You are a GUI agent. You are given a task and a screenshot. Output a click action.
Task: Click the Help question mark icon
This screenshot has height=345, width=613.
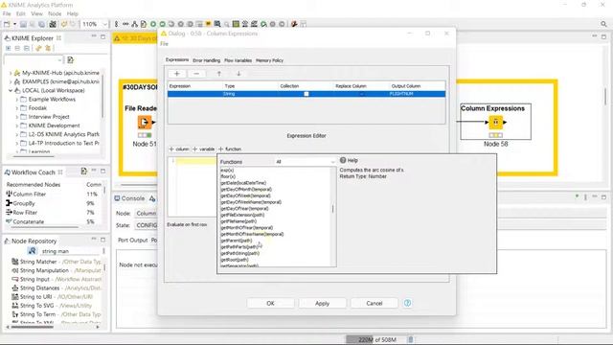click(343, 160)
